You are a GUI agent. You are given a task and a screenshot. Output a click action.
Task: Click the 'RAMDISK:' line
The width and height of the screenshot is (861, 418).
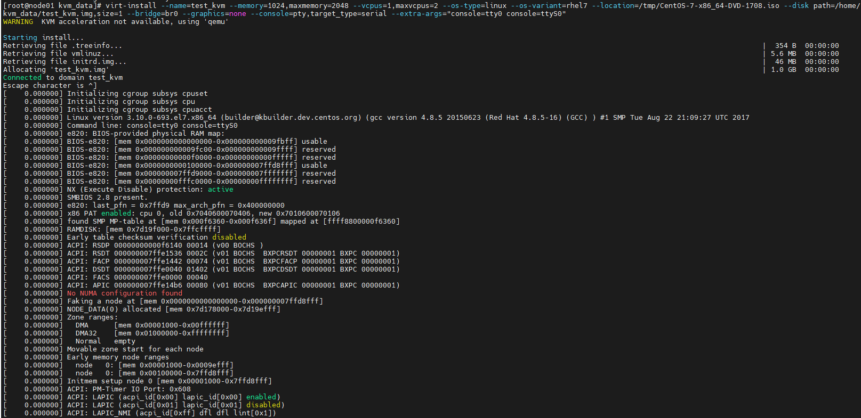tap(112, 229)
